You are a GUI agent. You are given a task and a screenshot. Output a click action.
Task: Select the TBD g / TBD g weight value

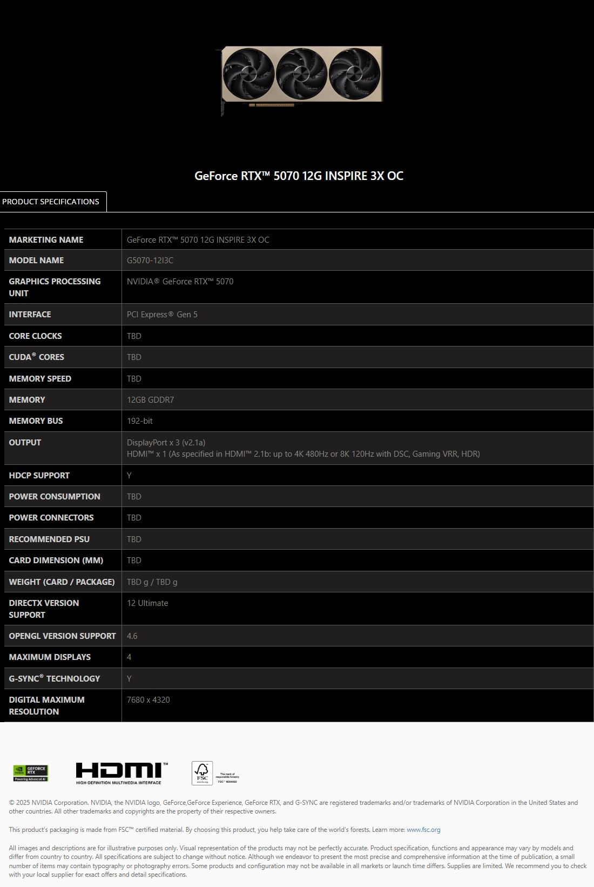(x=152, y=582)
